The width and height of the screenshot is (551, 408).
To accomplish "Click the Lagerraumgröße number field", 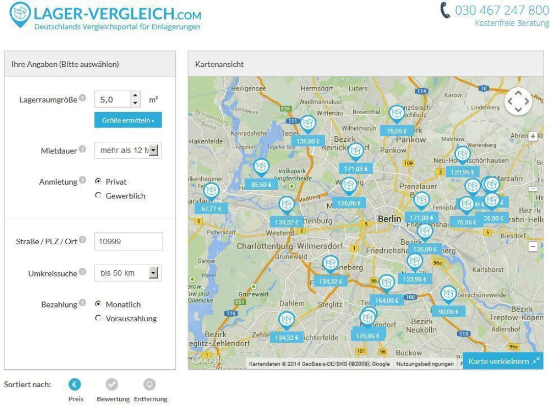I will pyautogui.click(x=113, y=99).
